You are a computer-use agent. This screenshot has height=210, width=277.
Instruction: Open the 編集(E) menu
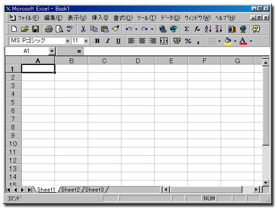[53, 17]
